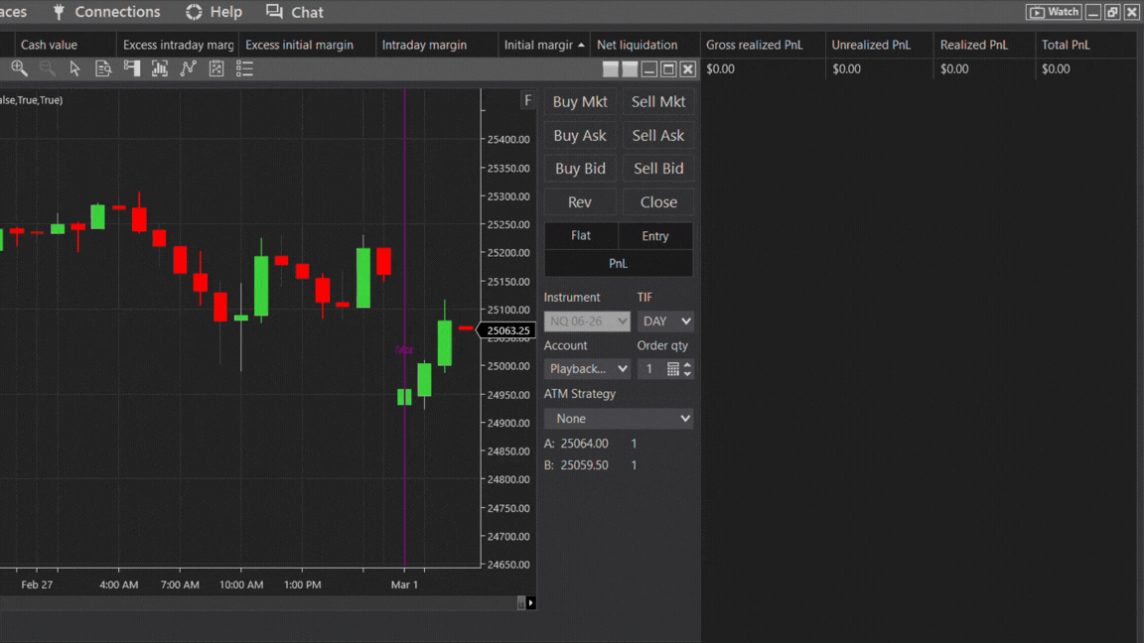Click the order quantity calculator icon
1144x643 pixels.
pyautogui.click(x=672, y=369)
